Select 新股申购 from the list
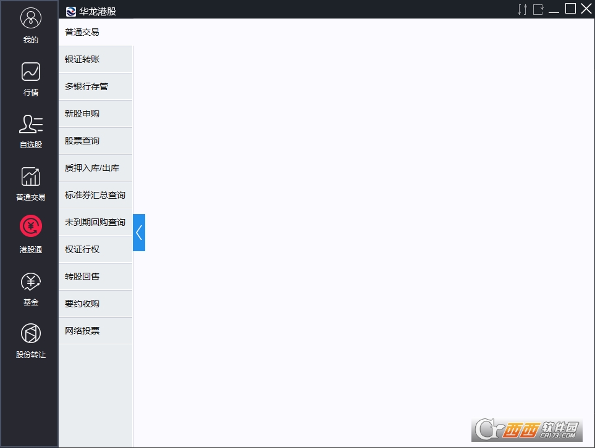The width and height of the screenshot is (595, 448). pos(96,114)
